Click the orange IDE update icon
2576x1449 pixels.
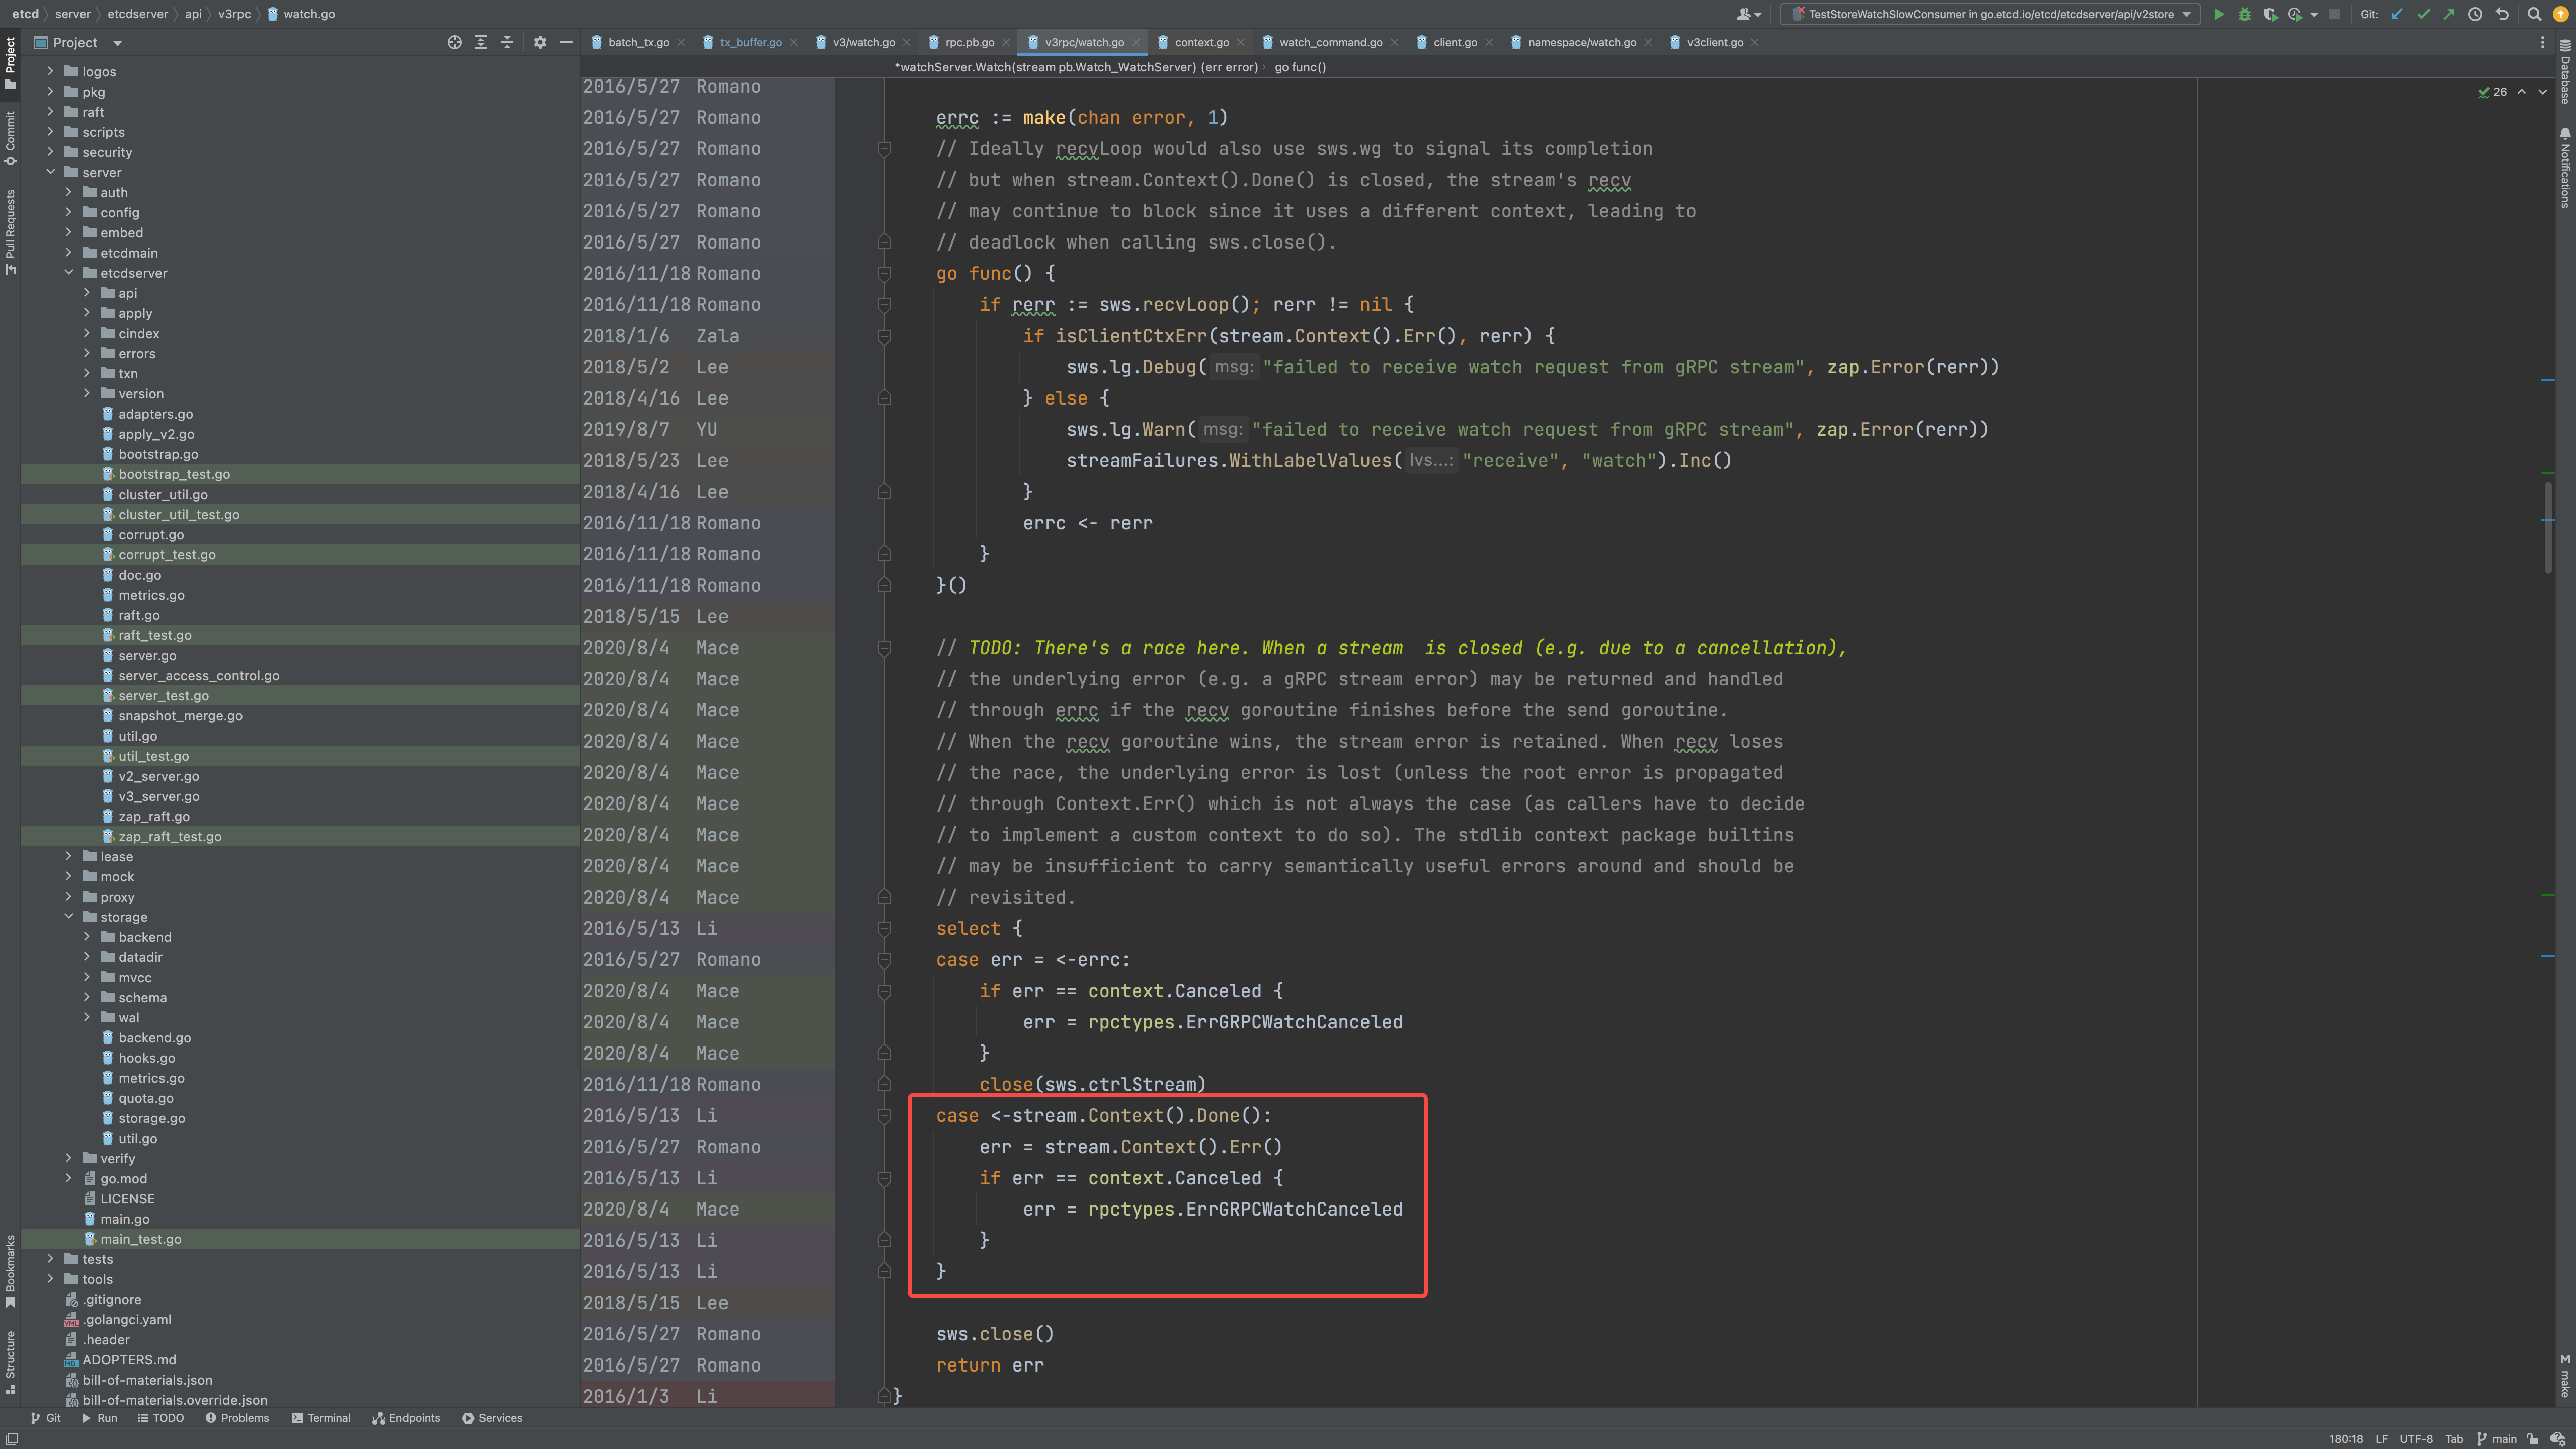pos(2560,14)
